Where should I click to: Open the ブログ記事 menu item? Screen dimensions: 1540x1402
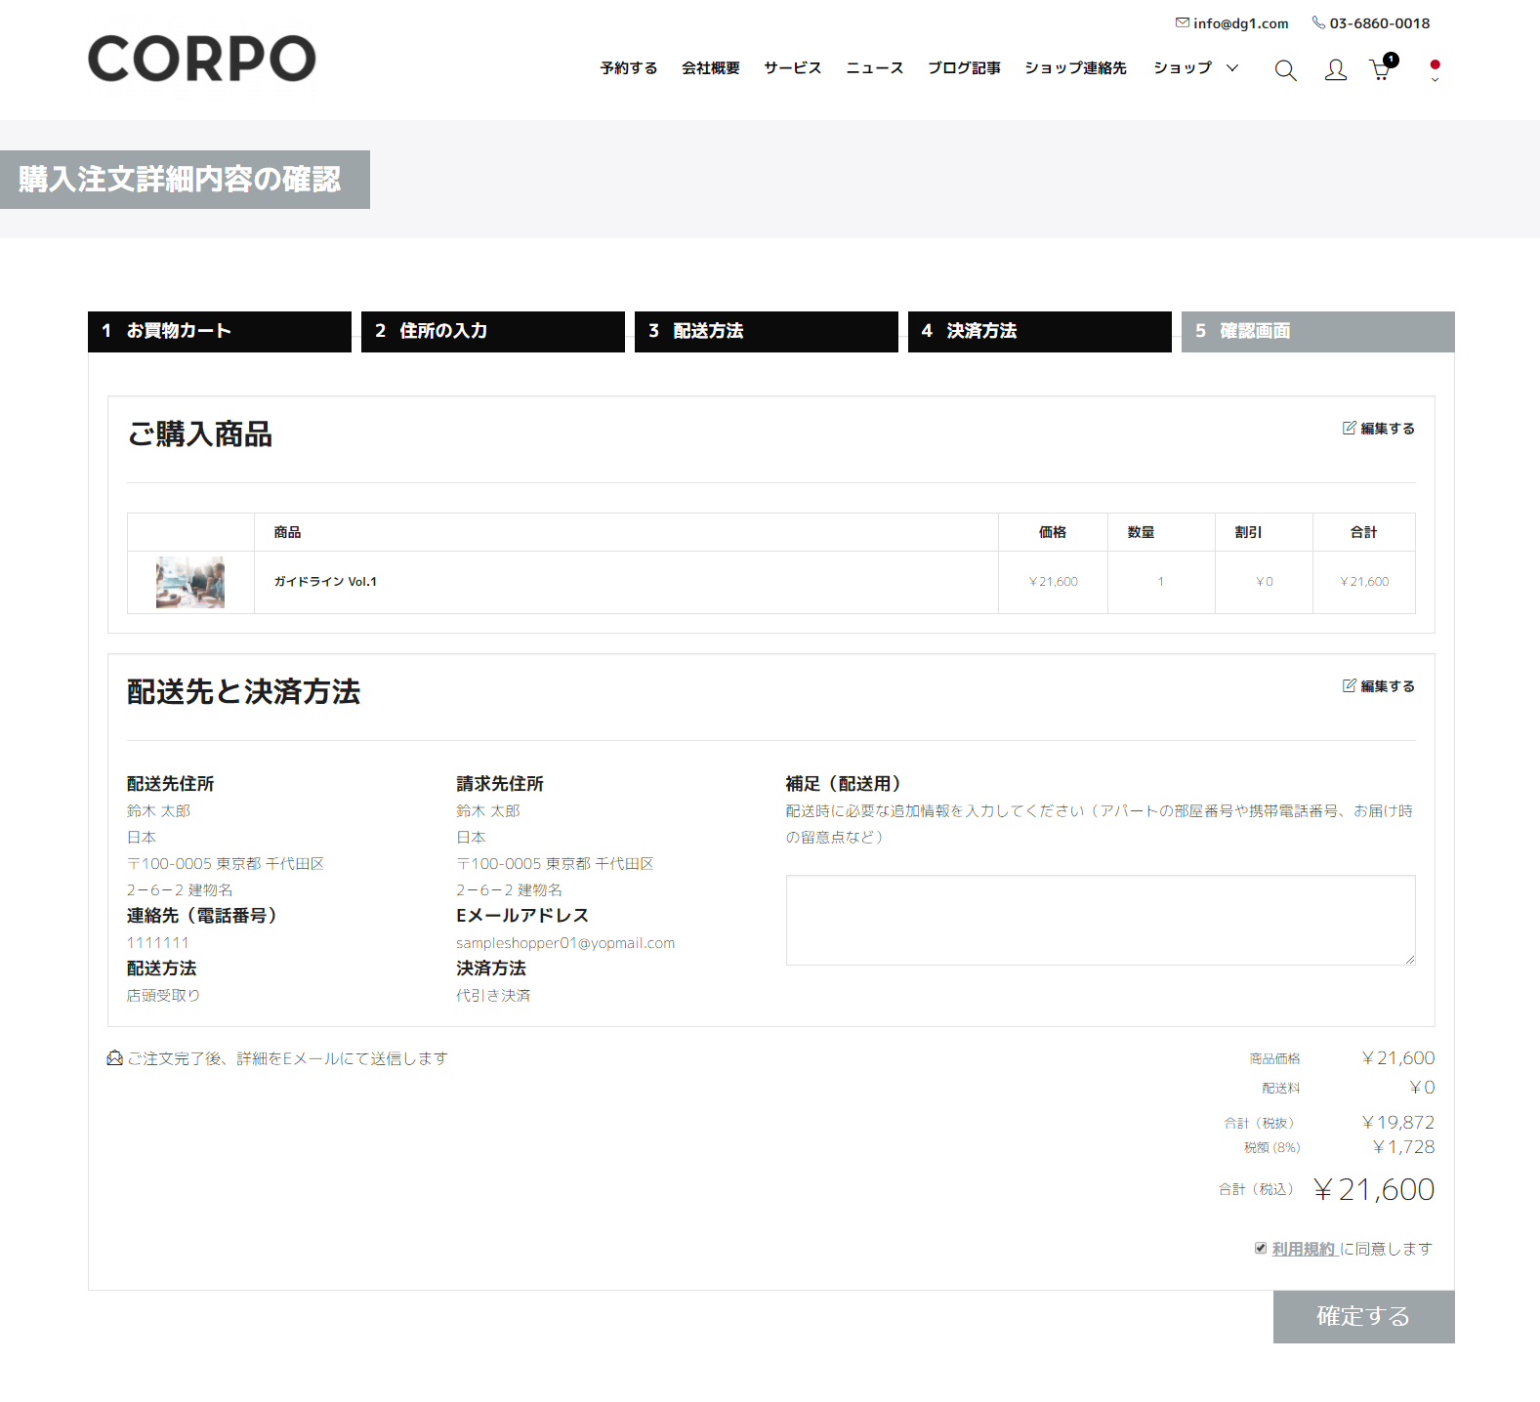coord(964,67)
